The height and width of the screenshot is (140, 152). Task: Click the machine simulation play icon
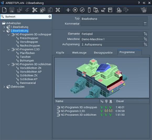tap(119, 10)
